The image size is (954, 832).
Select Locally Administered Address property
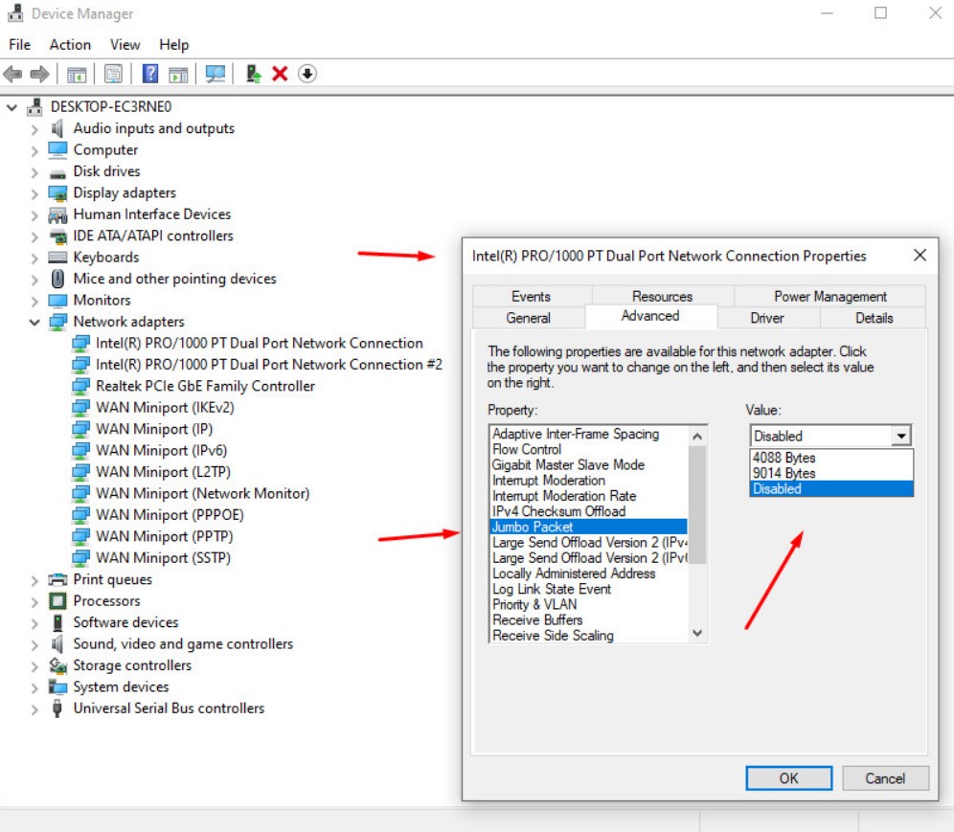(589, 573)
